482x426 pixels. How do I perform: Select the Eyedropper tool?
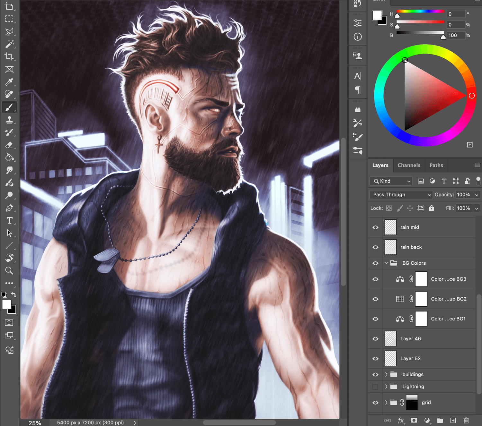pyautogui.click(x=9, y=82)
